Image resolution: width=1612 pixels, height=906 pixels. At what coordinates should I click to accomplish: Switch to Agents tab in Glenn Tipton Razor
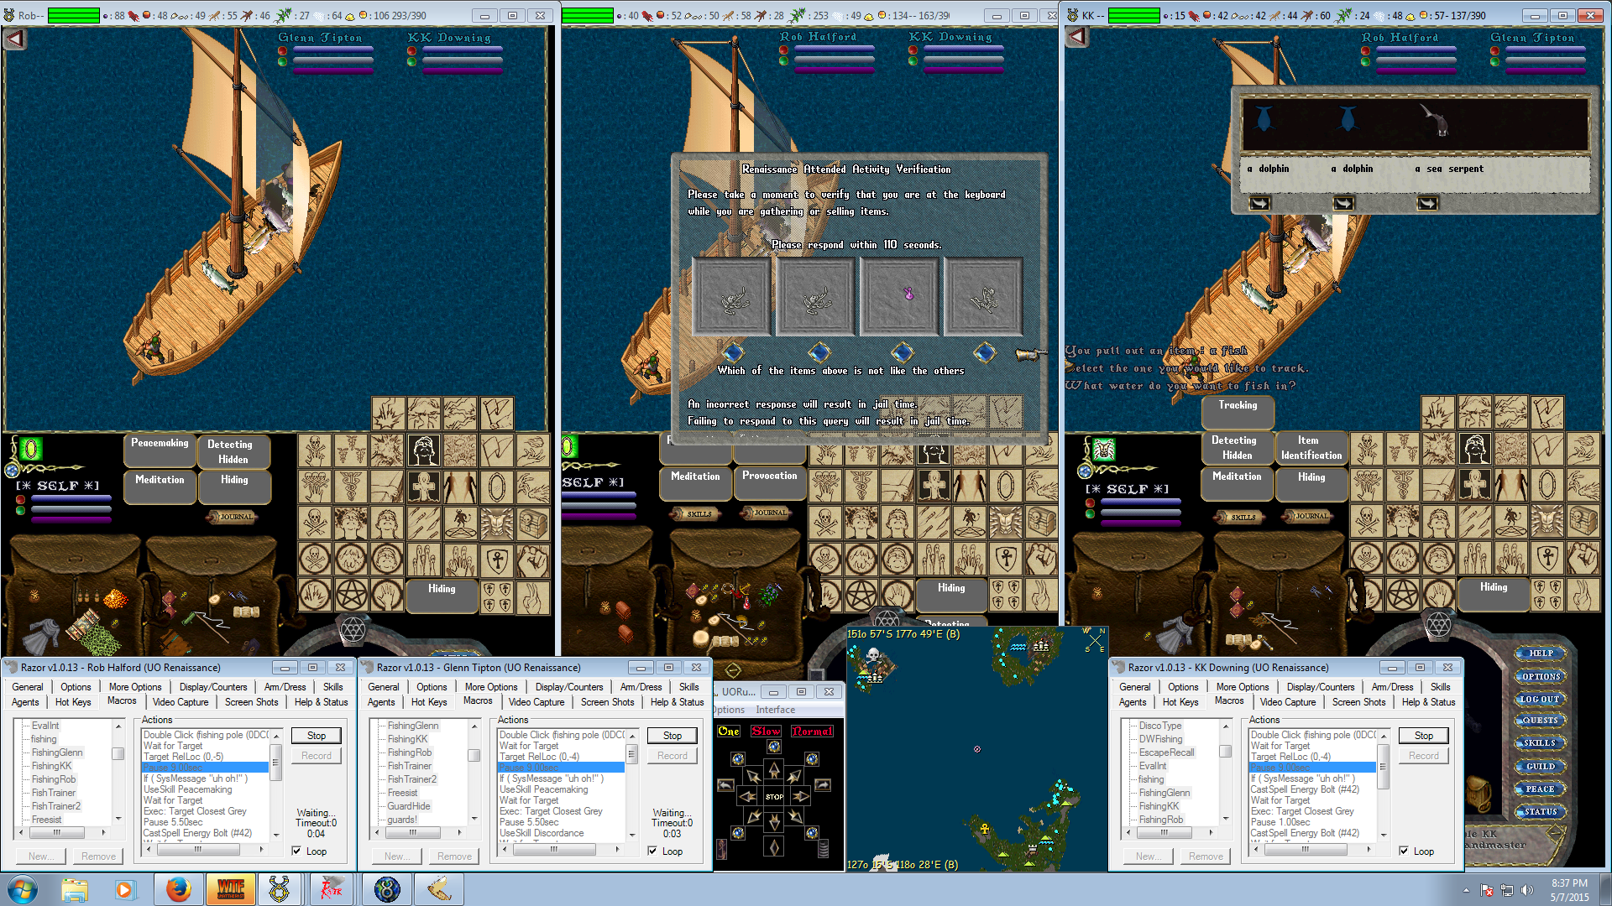[381, 702]
